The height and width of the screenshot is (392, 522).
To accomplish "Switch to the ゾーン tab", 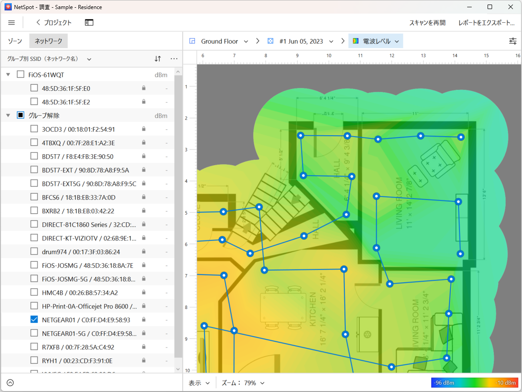I will pyautogui.click(x=15, y=41).
